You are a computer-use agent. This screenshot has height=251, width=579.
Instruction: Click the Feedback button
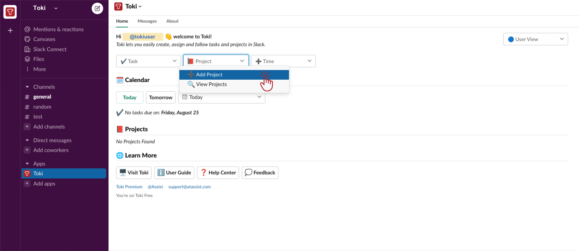(260, 173)
